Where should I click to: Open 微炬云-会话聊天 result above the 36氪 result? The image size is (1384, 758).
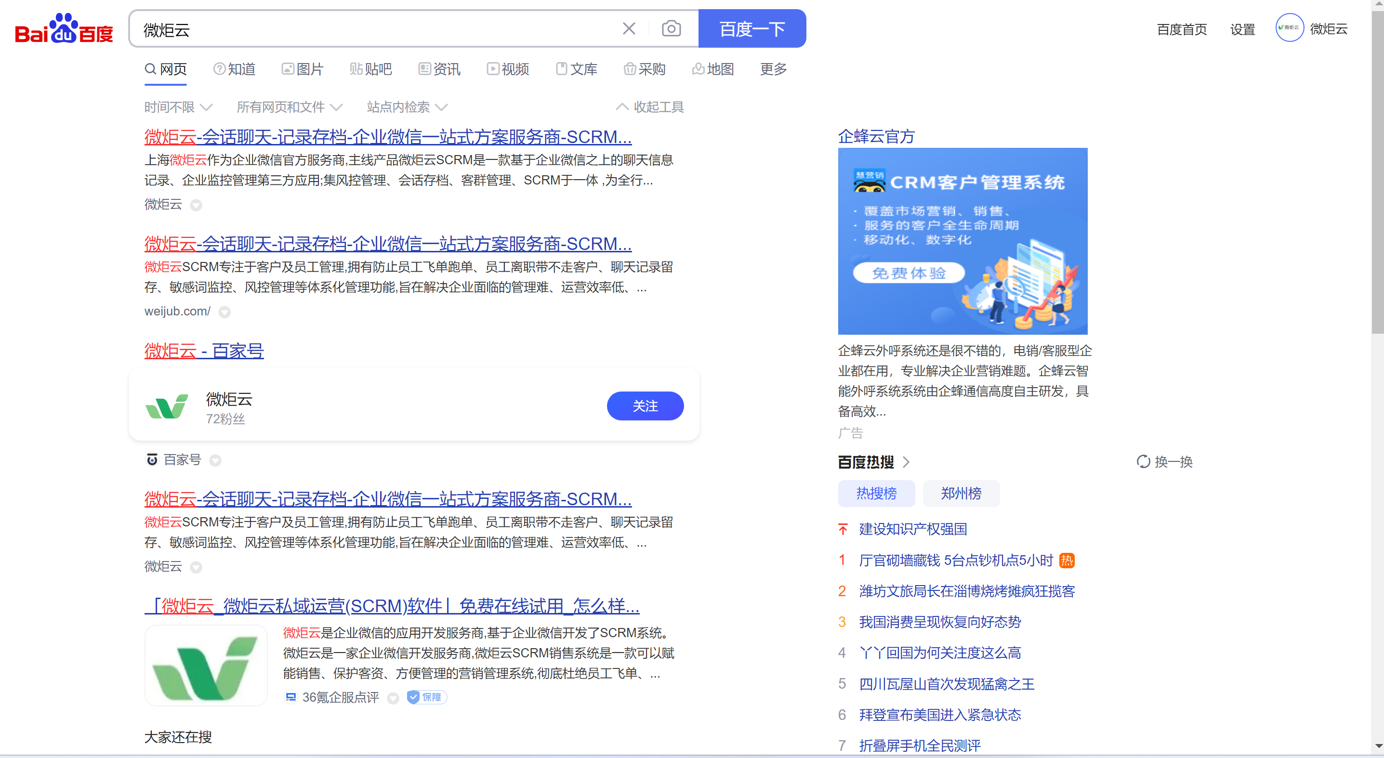click(x=387, y=499)
